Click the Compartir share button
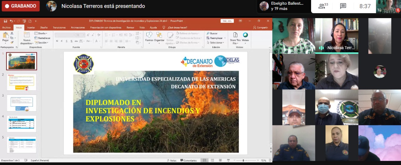401x165 pixels. click(260, 27)
